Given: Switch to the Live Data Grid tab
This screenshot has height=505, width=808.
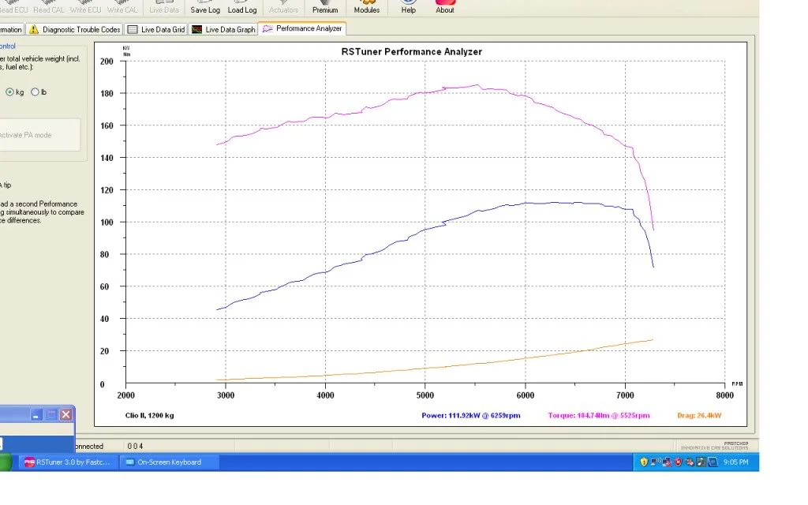Looking at the screenshot, I should (156, 29).
